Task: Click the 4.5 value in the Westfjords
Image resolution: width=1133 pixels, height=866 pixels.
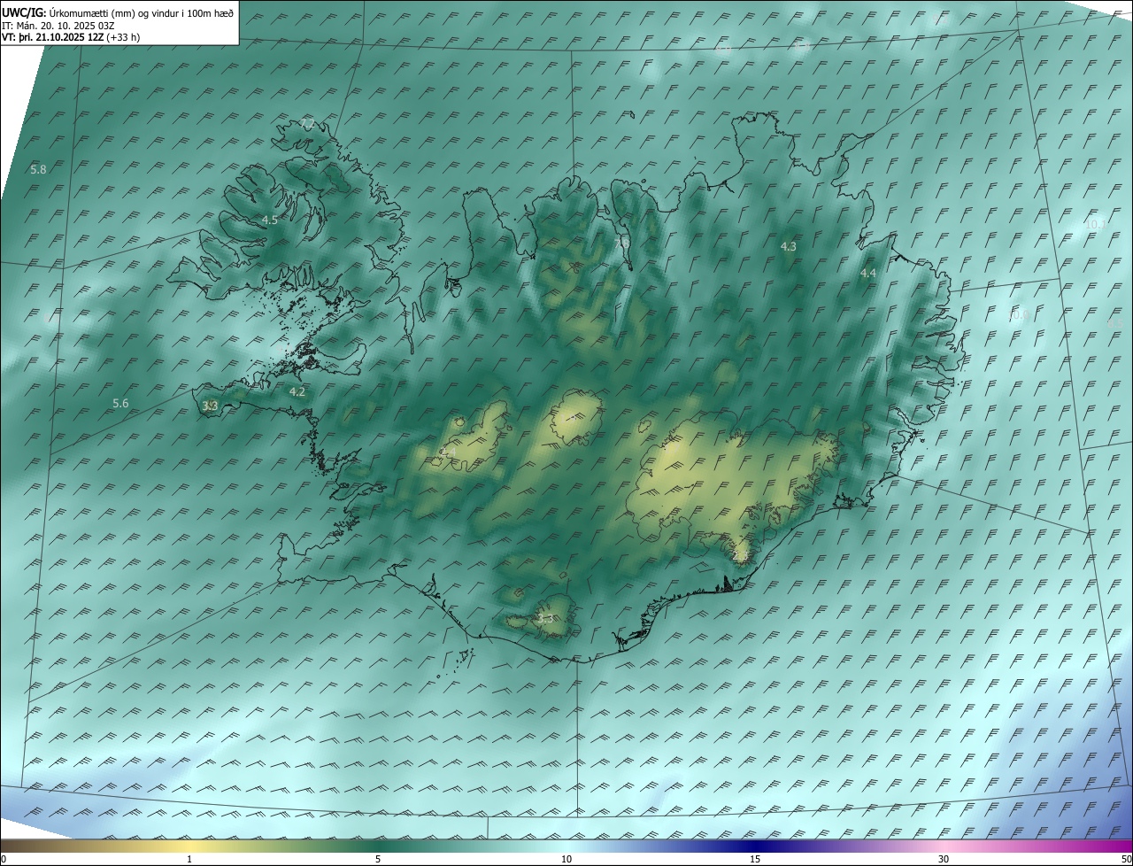Action: click(270, 220)
